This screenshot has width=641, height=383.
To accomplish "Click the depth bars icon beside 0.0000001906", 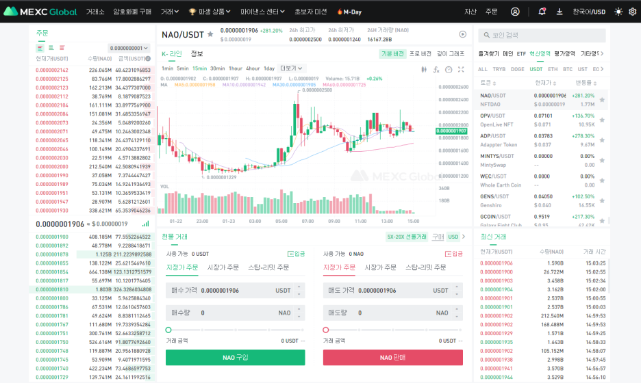I will click(146, 224).
